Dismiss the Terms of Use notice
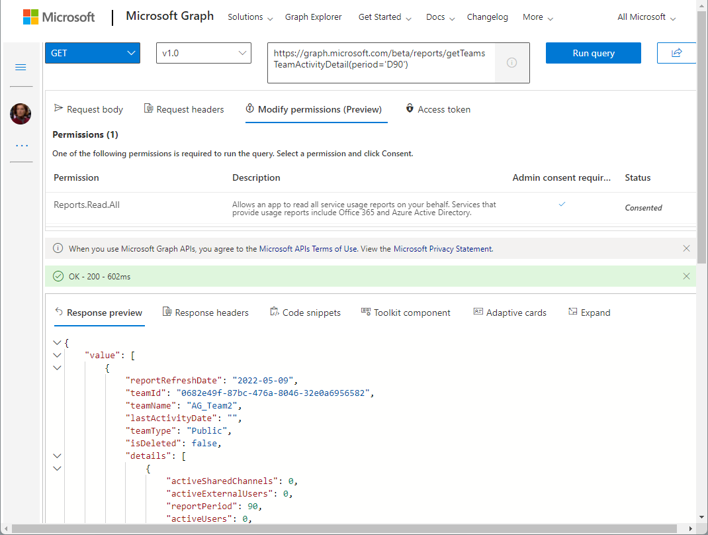 (686, 249)
